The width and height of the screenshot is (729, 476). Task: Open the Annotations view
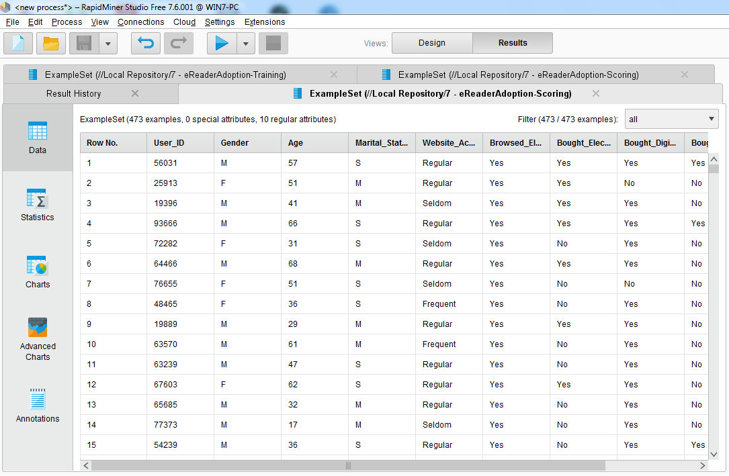pos(37,406)
